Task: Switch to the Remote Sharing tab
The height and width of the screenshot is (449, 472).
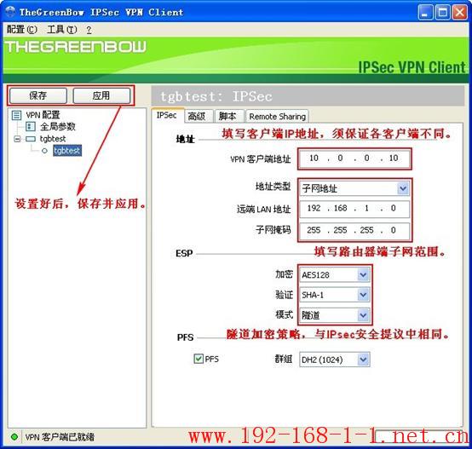Action: (x=277, y=116)
